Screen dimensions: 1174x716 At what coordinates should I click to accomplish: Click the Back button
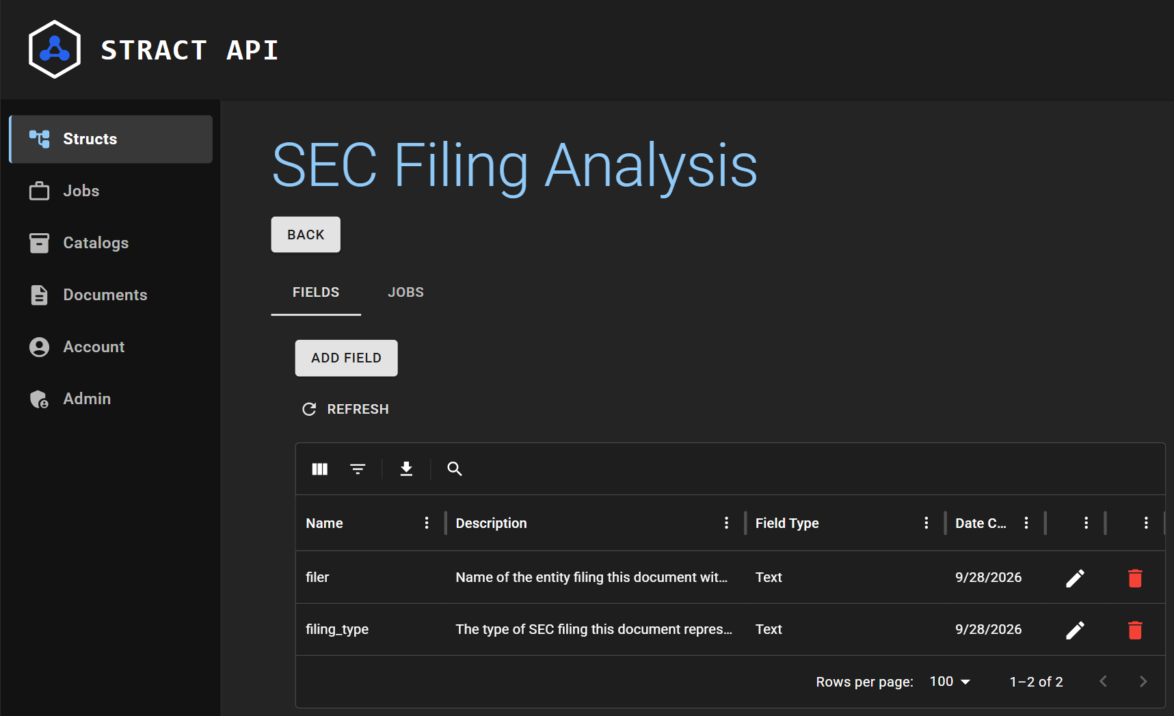tap(306, 235)
